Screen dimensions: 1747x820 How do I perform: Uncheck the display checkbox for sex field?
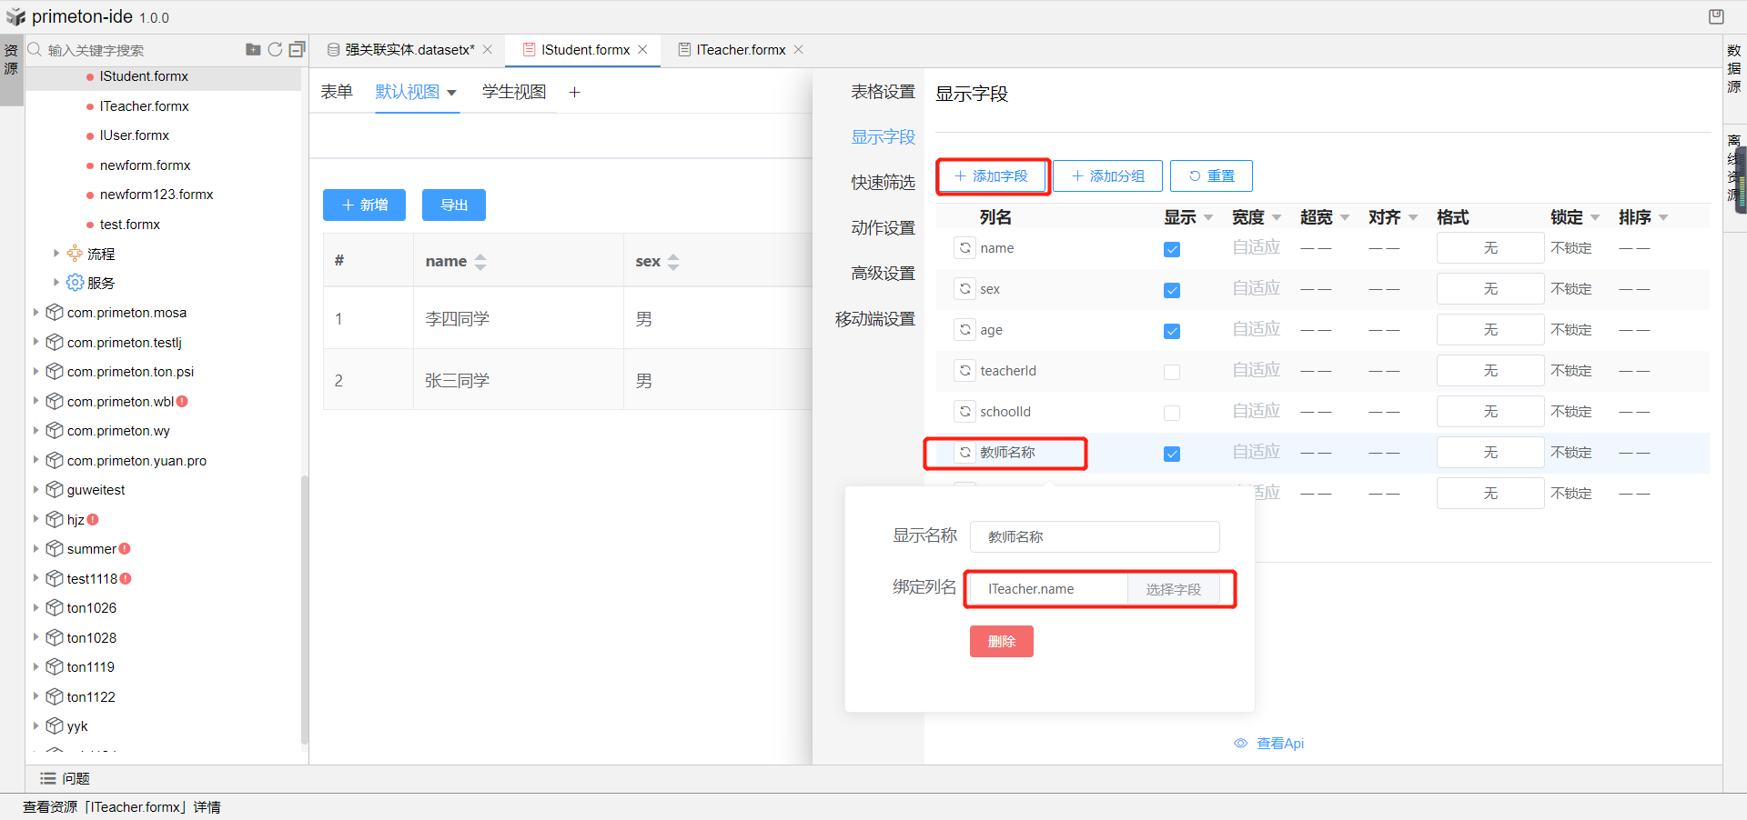[1172, 290]
